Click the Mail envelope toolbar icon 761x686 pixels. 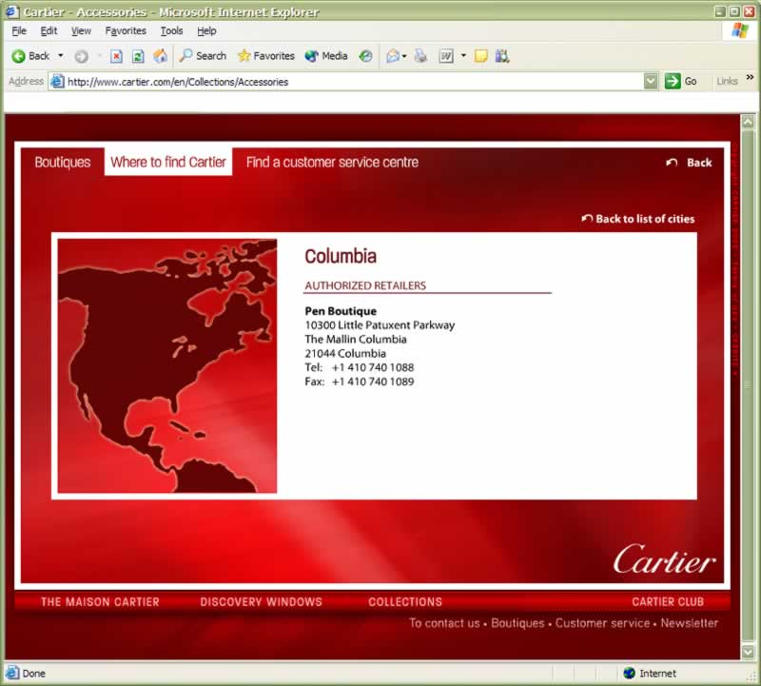click(393, 56)
